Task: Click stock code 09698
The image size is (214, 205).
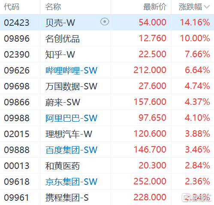Action: pos(17,86)
